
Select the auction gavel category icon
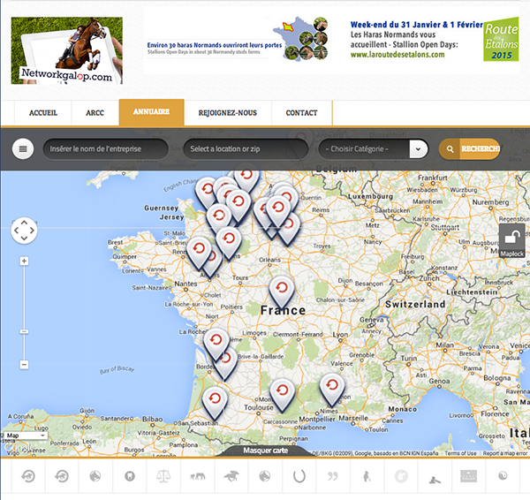(435, 479)
